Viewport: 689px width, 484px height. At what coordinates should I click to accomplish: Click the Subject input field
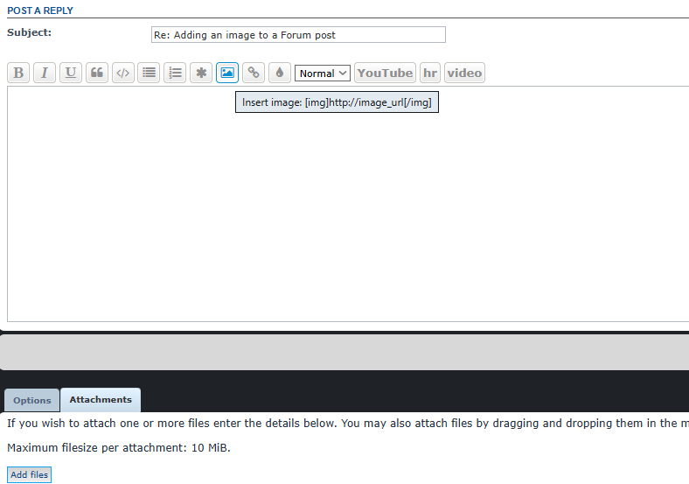click(x=298, y=35)
